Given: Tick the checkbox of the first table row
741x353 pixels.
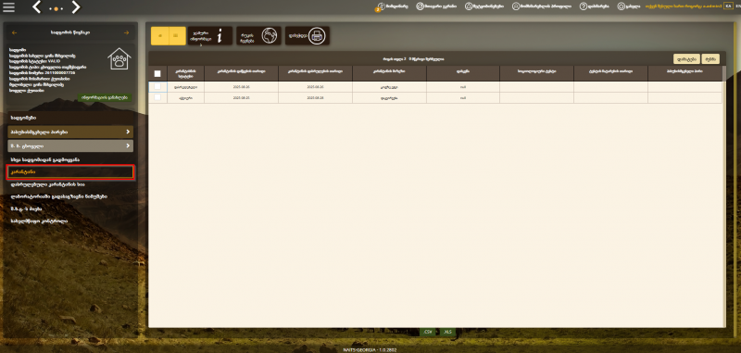Looking at the screenshot, I should pos(157,87).
